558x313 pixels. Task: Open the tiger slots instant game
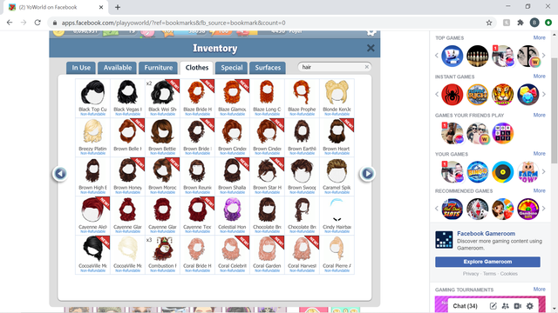pyautogui.click(x=503, y=95)
